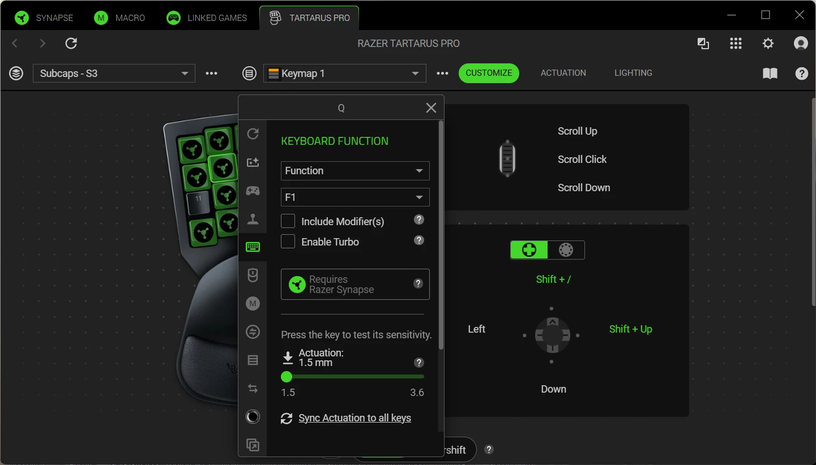Click the CUSTOMIZE button
This screenshot has width=816, height=465.
(x=489, y=73)
